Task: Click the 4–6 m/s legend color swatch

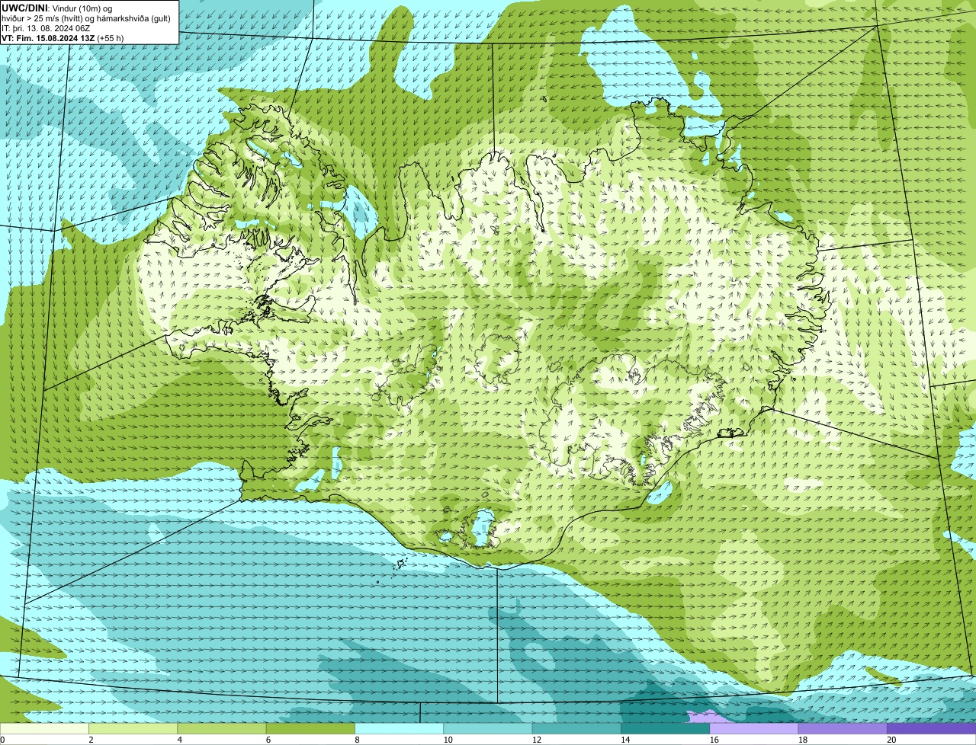Action: tap(222, 729)
